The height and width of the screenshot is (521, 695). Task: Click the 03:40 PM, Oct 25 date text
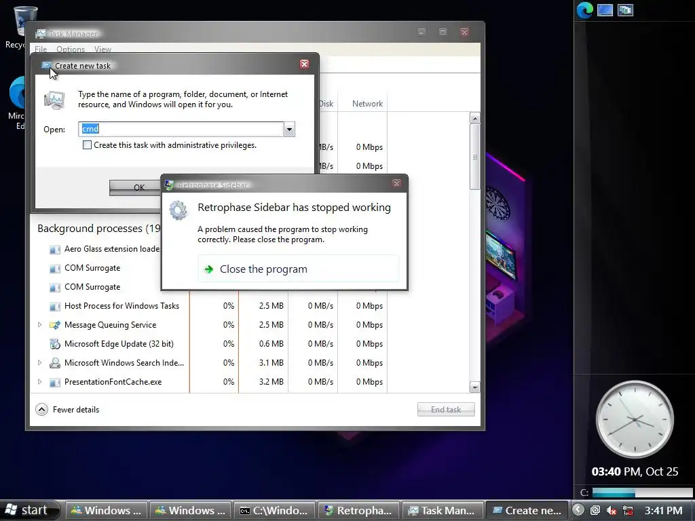tap(635, 471)
